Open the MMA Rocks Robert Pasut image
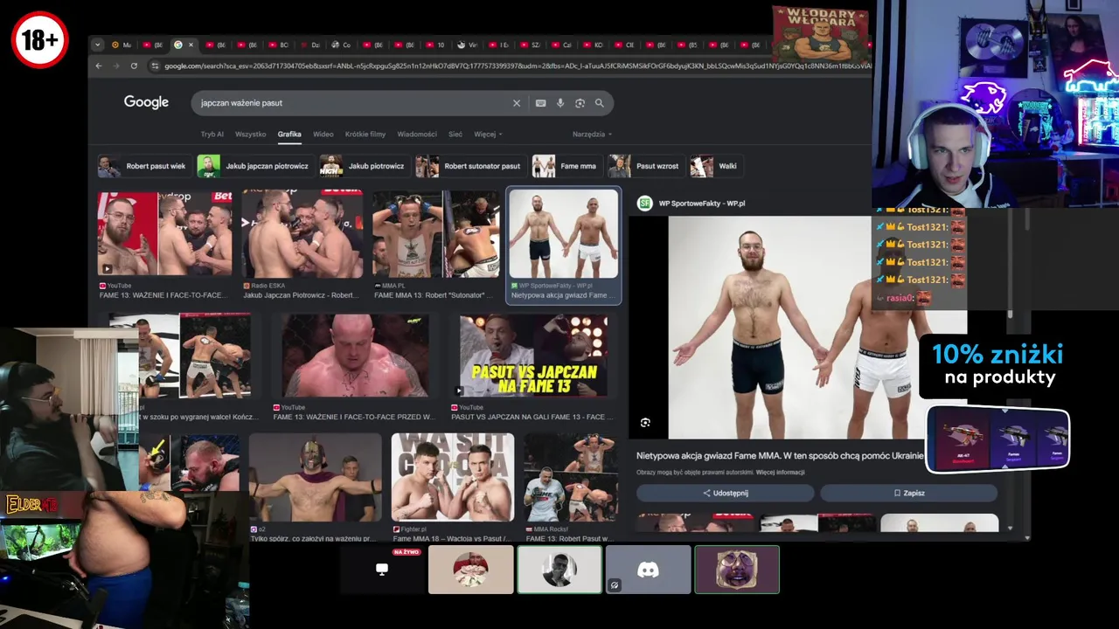The image size is (1119, 629). [570, 477]
